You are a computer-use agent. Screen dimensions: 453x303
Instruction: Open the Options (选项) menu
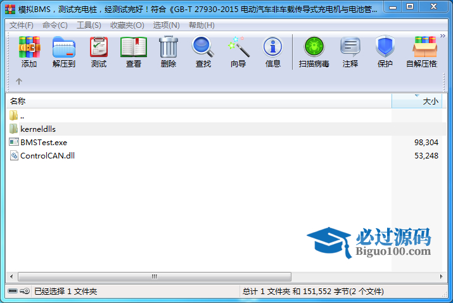[x=166, y=25]
